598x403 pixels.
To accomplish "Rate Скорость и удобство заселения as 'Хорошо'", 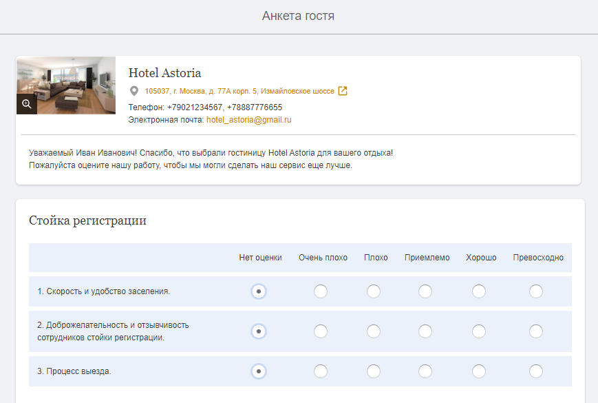I will [479, 291].
